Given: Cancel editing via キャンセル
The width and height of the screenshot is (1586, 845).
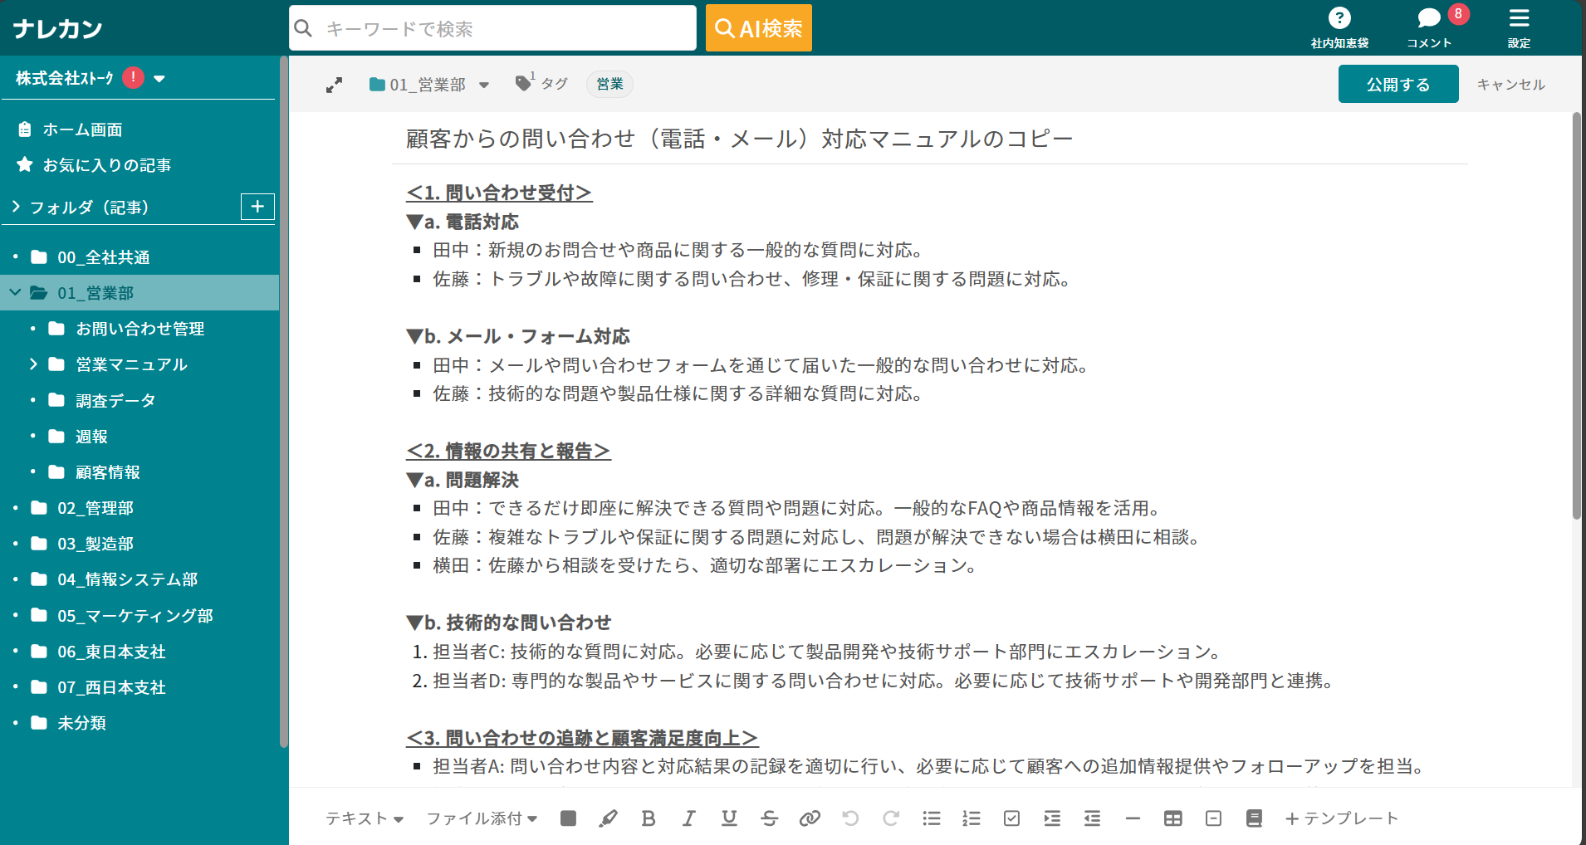Looking at the screenshot, I should coord(1510,84).
